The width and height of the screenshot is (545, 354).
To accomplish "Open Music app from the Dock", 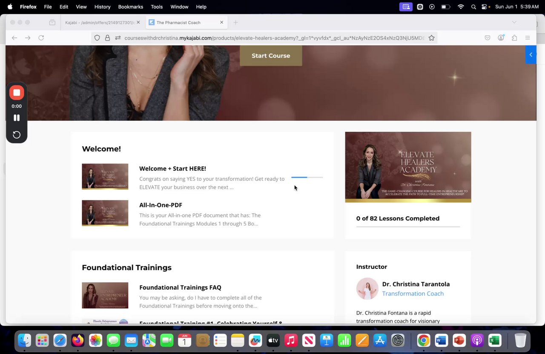I will point(291,340).
